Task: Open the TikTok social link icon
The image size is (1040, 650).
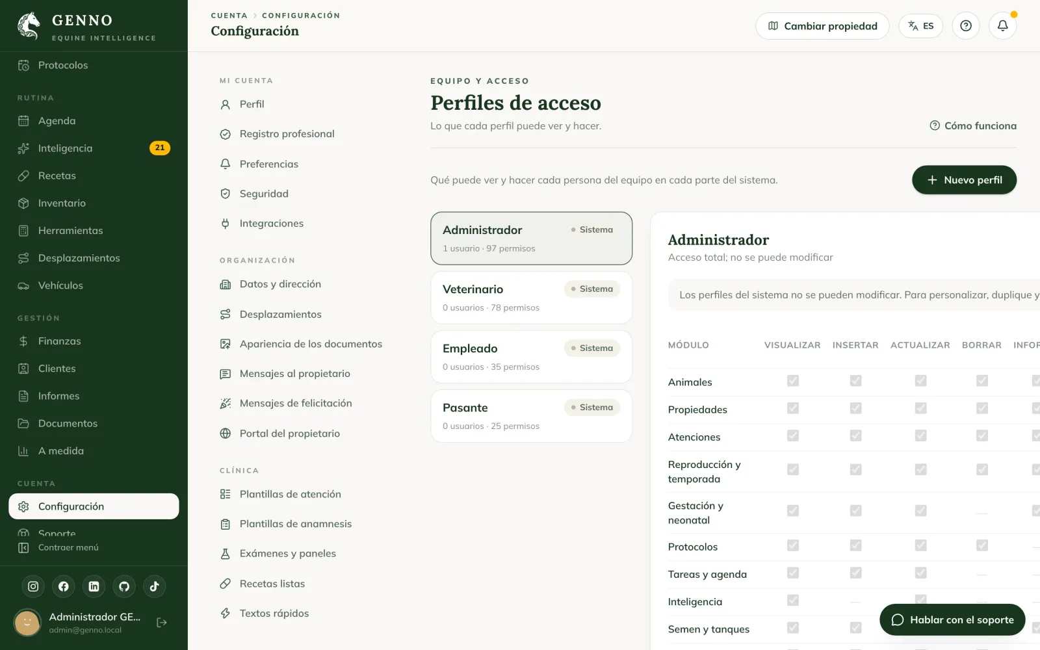Action: pos(155,586)
